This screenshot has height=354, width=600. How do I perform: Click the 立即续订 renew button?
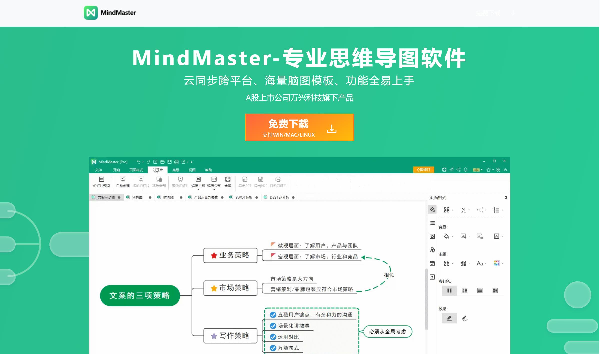(423, 170)
